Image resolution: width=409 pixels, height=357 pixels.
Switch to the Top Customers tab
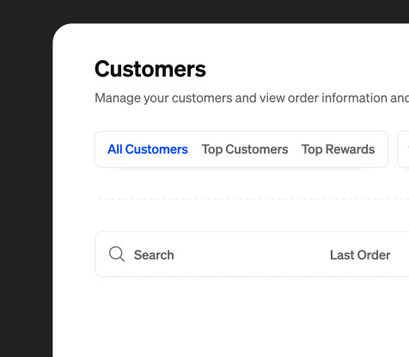[x=245, y=150]
